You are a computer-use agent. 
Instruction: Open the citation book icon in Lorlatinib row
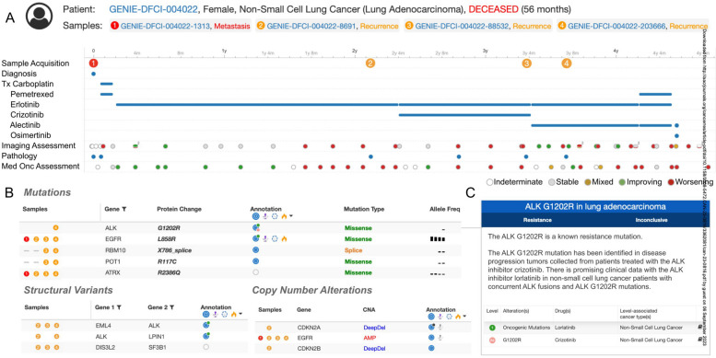pyautogui.click(x=699, y=327)
